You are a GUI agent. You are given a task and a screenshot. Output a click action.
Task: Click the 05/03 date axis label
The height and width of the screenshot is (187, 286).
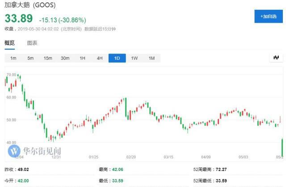243,157
